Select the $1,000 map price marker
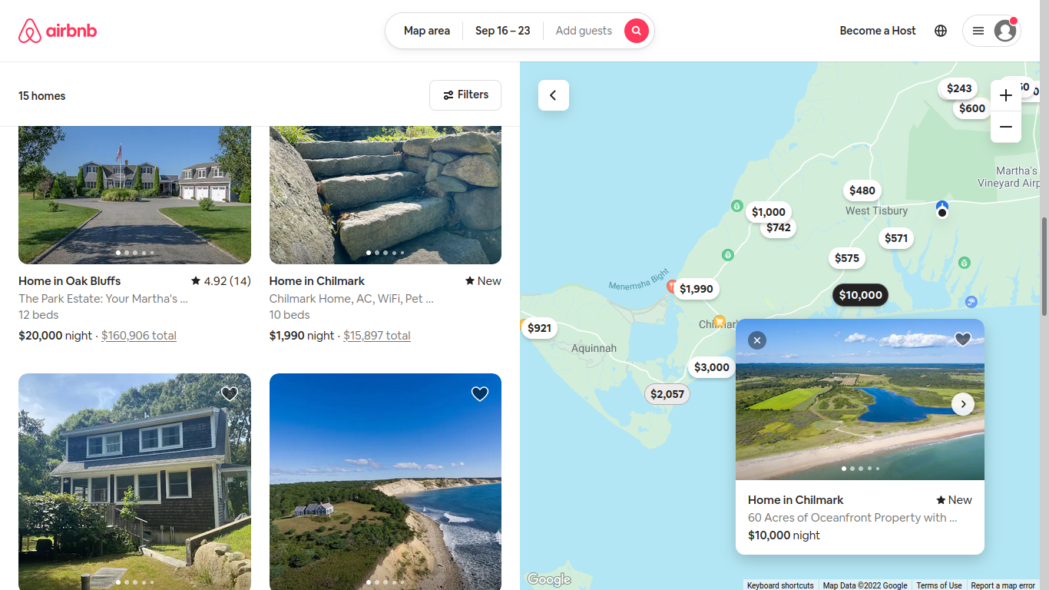 click(769, 212)
